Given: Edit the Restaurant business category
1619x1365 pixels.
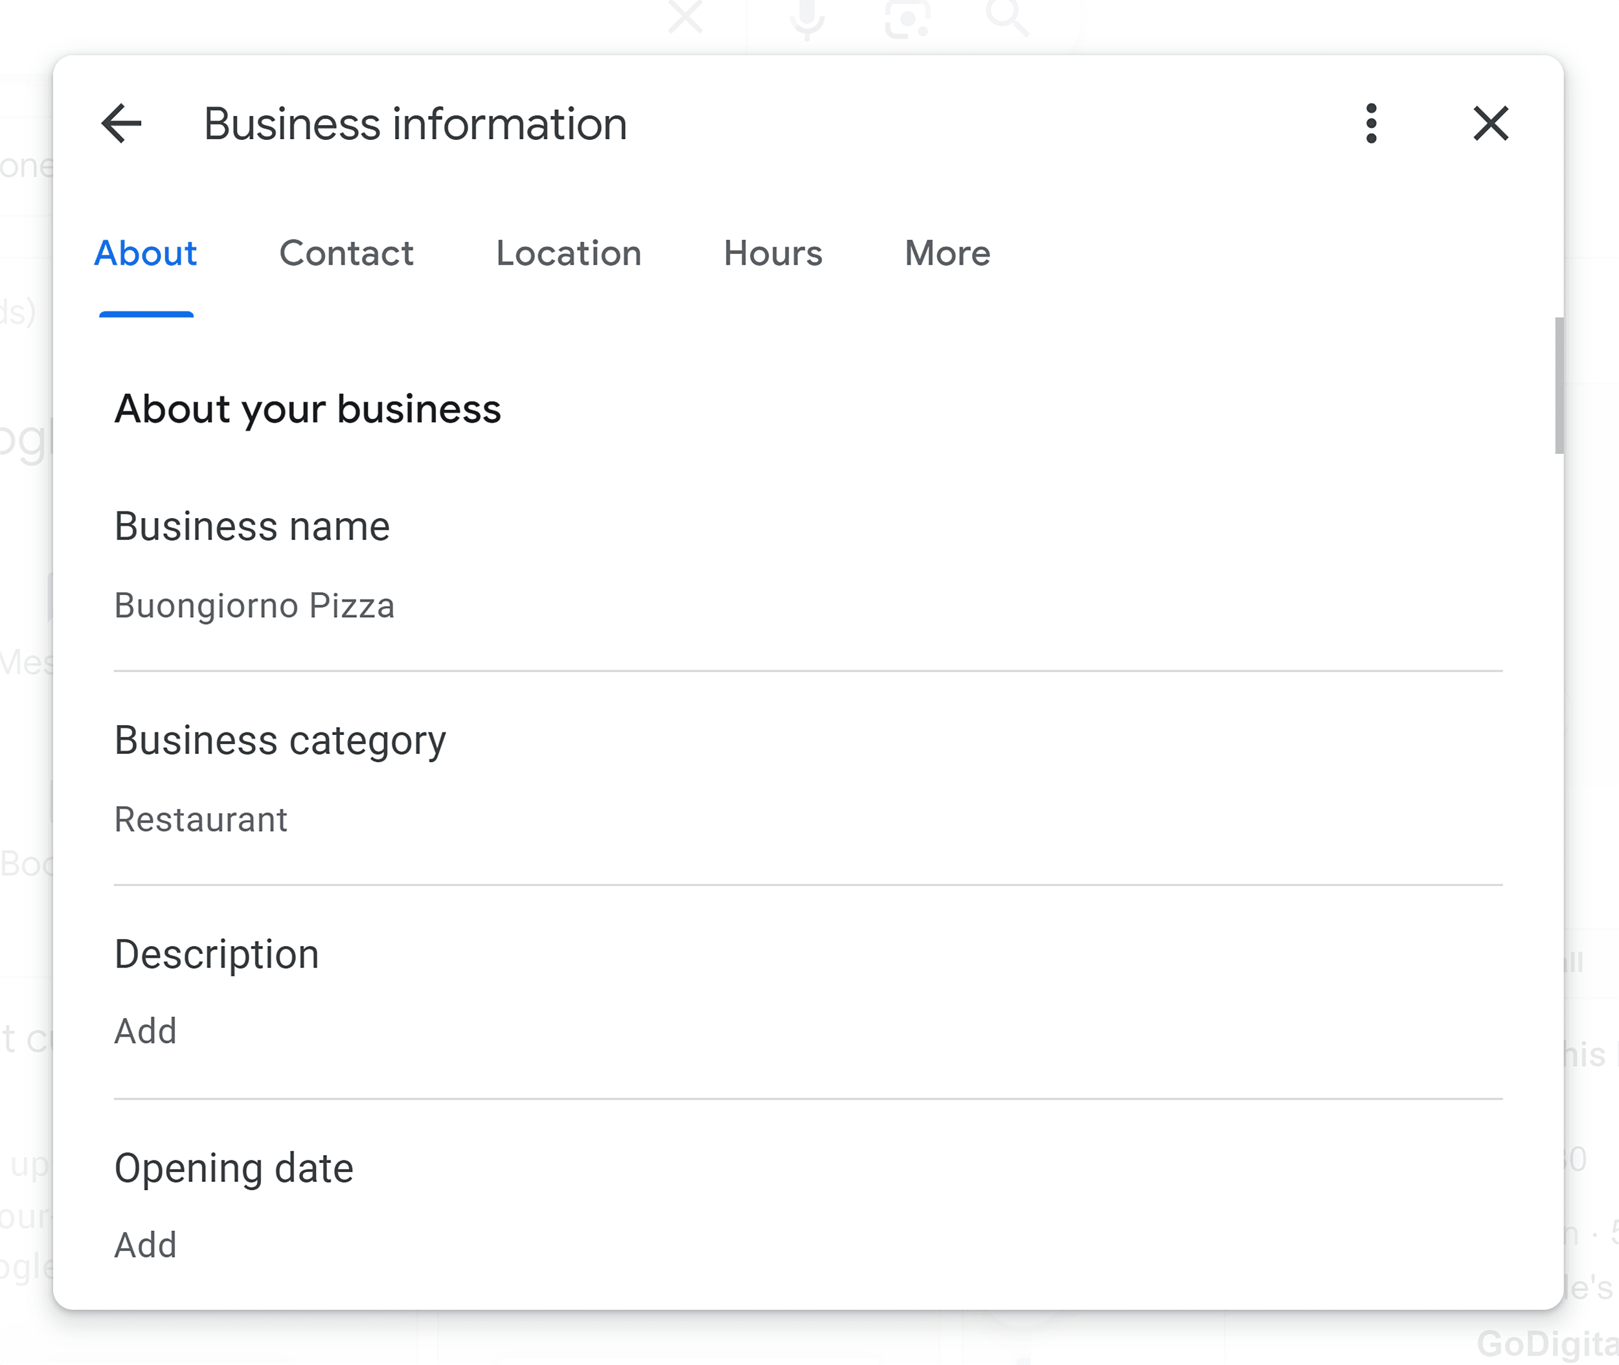Looking at the screenshot, I should pyautogui.click(x=201, y=820).
